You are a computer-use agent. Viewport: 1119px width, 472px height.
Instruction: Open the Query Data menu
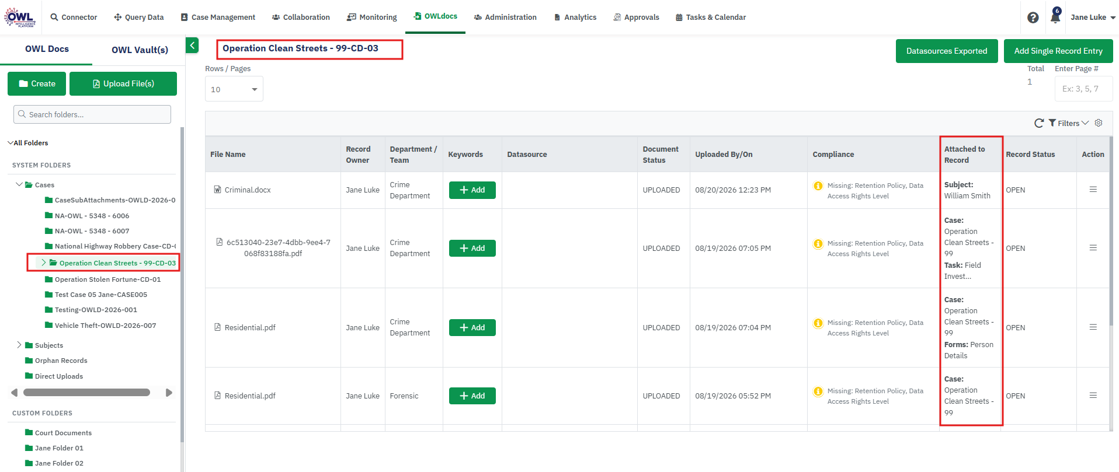point(139,18)
